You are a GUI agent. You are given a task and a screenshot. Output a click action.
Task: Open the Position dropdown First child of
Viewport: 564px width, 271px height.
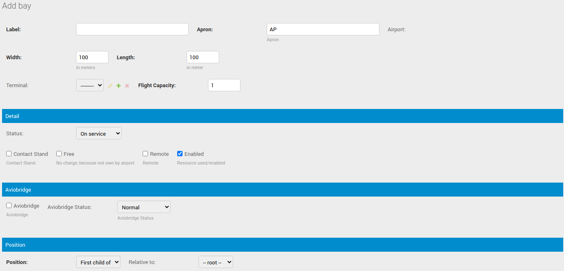[x=98, y=262]
